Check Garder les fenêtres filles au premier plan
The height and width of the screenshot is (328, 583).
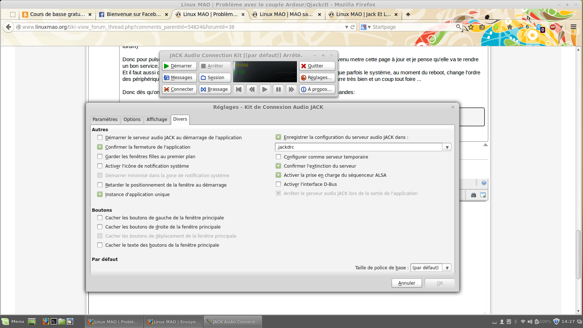tap(100, 156)
